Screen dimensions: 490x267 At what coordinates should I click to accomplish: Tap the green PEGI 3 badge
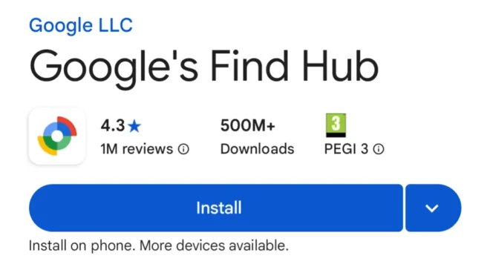pyautogui.click(x=336, y=125)
